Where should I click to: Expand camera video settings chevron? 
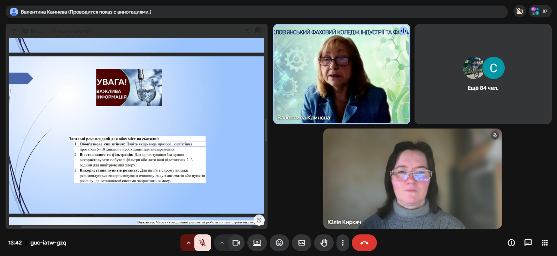222,243
